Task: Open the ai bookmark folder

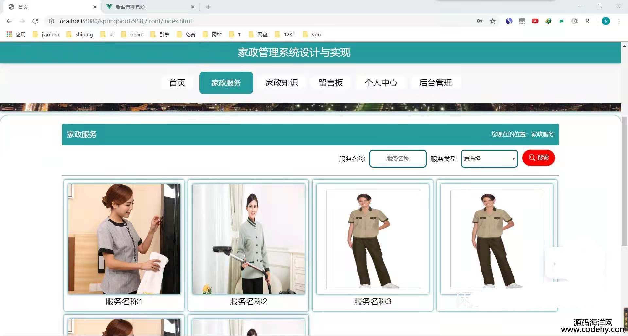Action: [107, 34]
